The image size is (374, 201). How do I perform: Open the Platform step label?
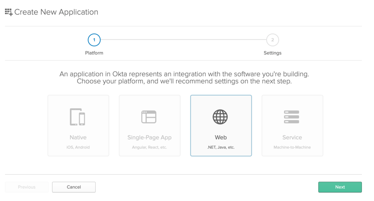(94, 53)
